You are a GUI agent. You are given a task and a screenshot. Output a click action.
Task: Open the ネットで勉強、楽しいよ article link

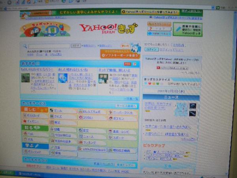(114, 70)
